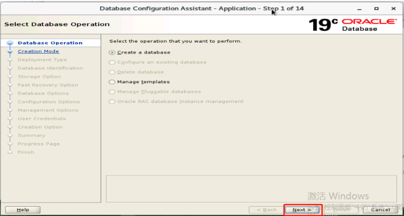The height and width of the screenshot is (216, 404).
Task: Click the Summary step label
Action: point(32,135)
